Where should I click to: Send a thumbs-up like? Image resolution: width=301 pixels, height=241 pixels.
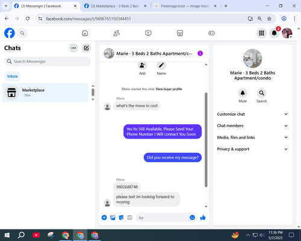pyautogui.click(x=203, y=218)
